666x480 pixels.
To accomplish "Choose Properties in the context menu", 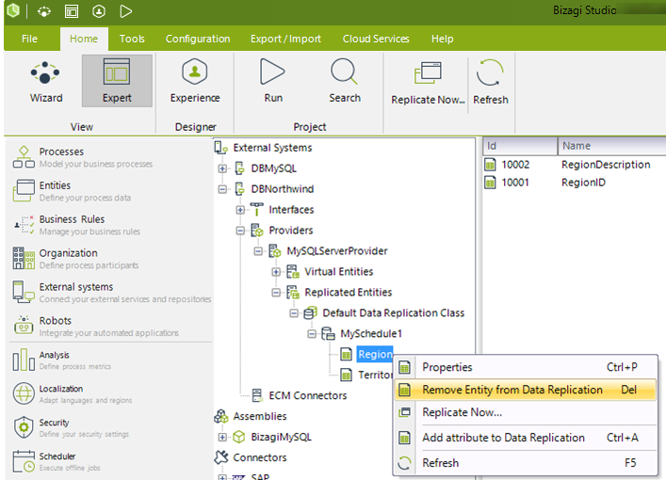I will (x=526, y=367).
